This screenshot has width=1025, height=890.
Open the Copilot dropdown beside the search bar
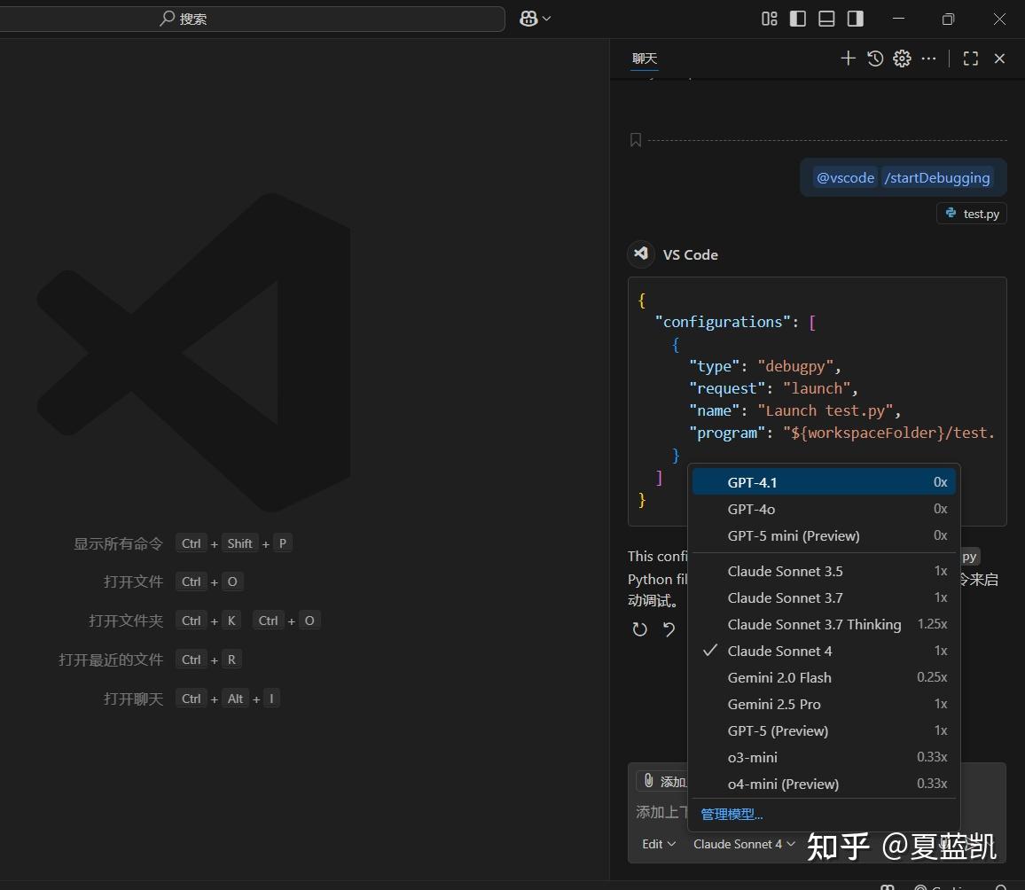534,18
